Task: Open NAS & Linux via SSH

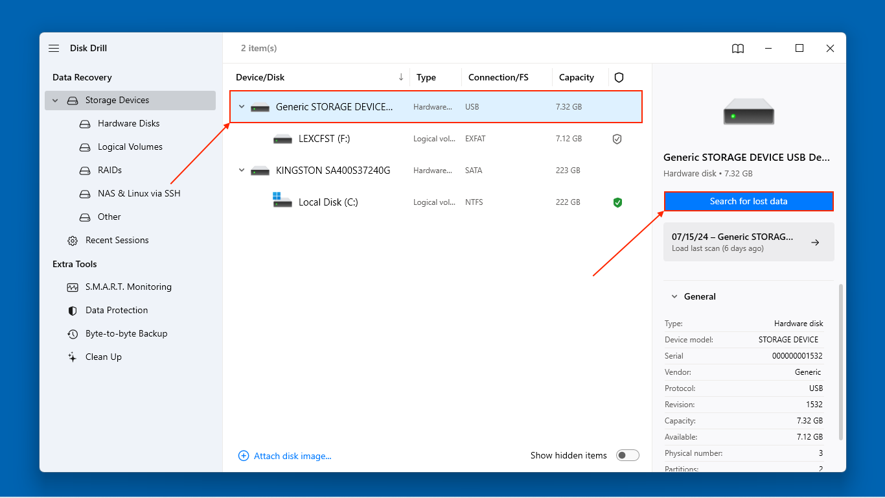Action: (139, 194)
